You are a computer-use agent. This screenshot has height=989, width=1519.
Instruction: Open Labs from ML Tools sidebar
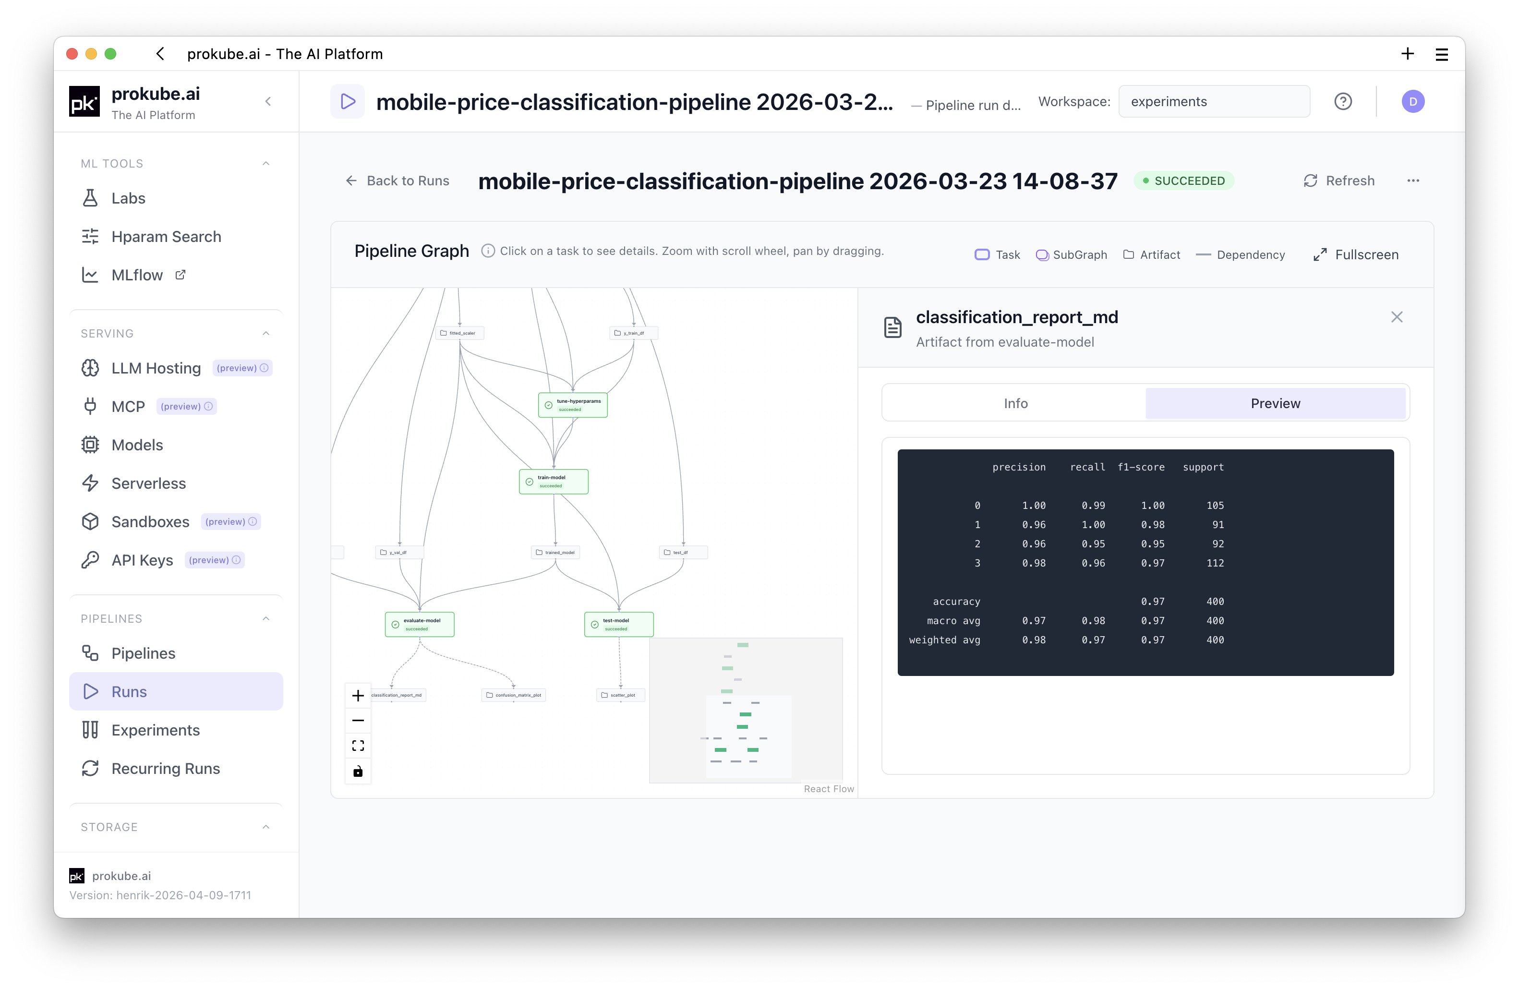tap(176, 198)
